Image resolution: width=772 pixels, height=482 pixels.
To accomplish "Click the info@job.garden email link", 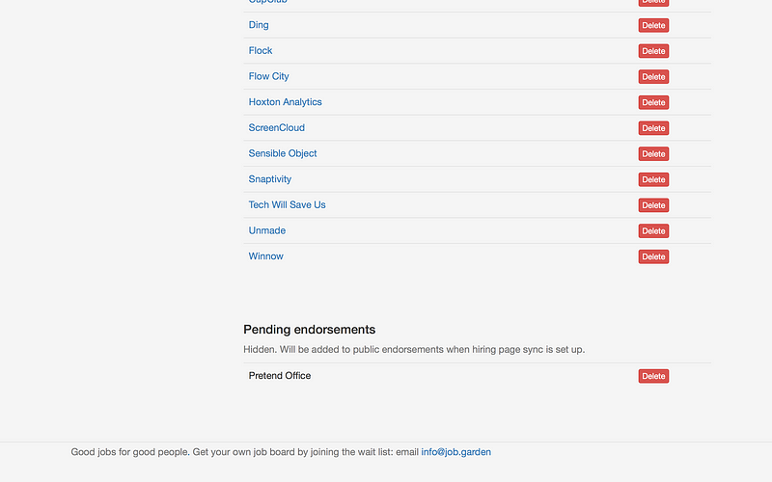I will pyautogui.click(x=455, y=452).
